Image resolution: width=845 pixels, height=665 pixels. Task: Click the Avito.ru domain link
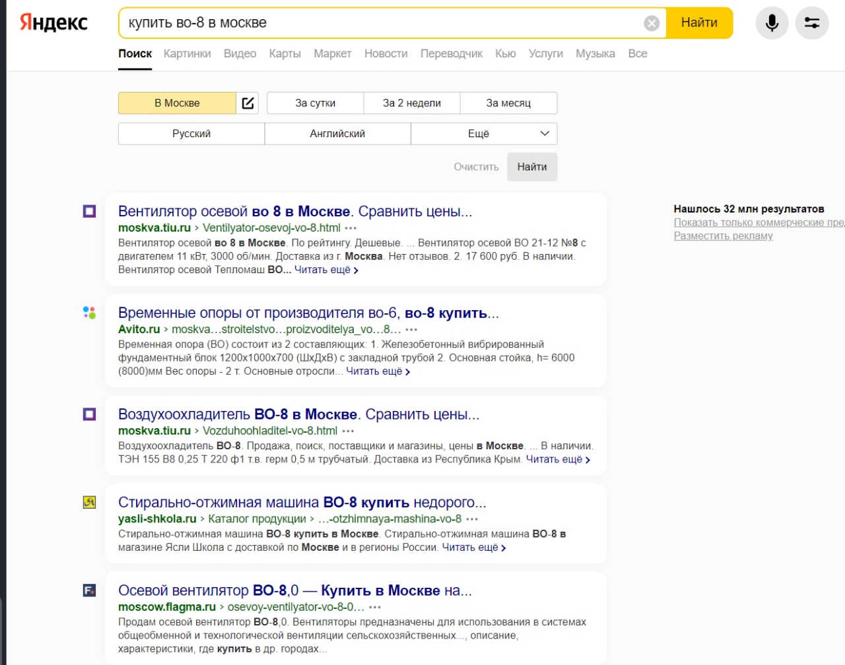pos(139,329)
